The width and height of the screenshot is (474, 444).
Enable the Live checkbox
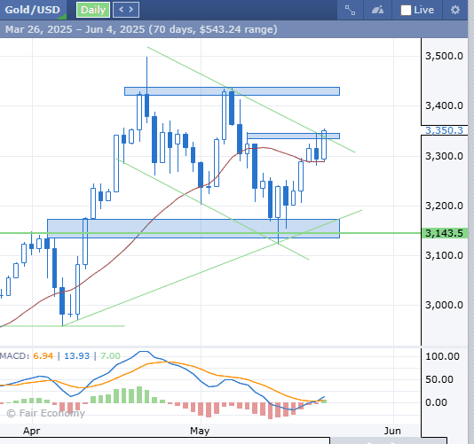pyautogui.click(x=406, y=10)
